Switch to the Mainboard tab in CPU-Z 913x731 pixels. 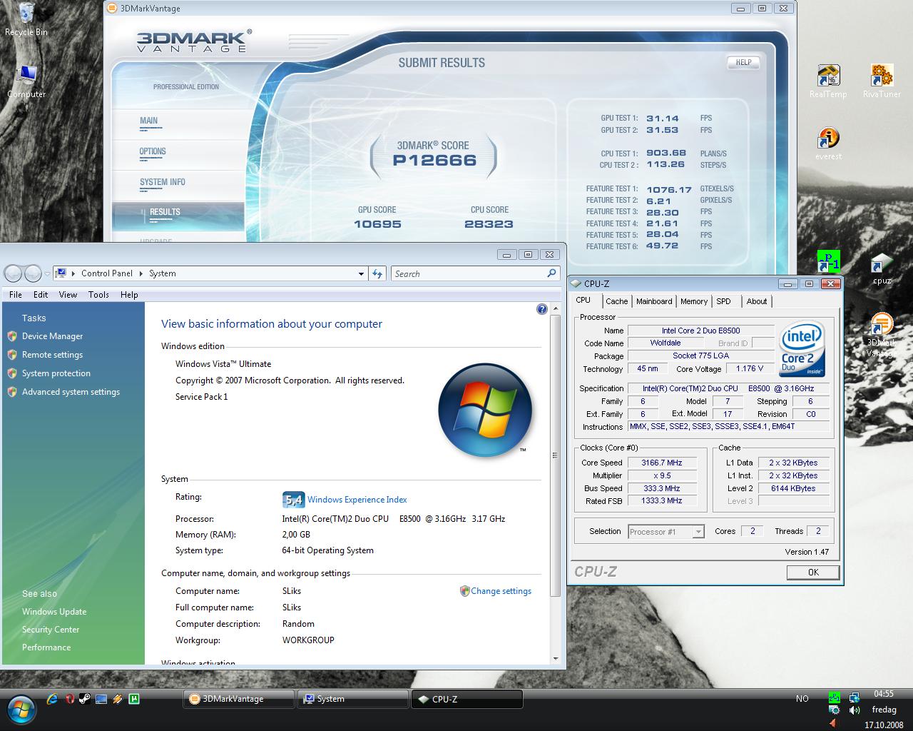[x=654, y=301]
